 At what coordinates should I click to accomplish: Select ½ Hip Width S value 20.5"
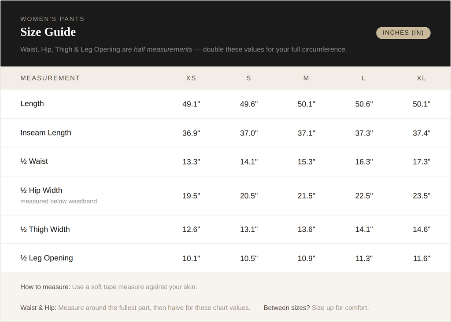pyautogui.click(x=249, y=196)
